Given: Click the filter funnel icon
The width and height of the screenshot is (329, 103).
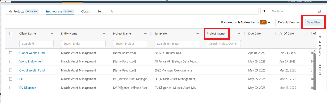Looking at the screenshot, I should pos(264,11).
